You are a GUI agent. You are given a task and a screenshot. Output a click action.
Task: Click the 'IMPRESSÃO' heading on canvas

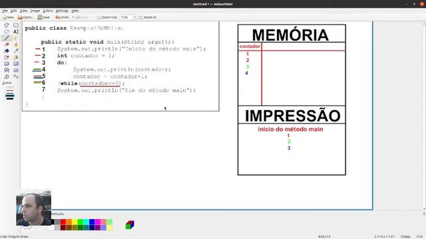293,116
